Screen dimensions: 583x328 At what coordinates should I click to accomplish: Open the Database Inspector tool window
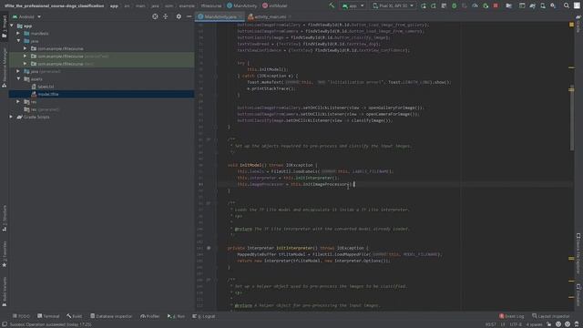[x=111, y=316]
